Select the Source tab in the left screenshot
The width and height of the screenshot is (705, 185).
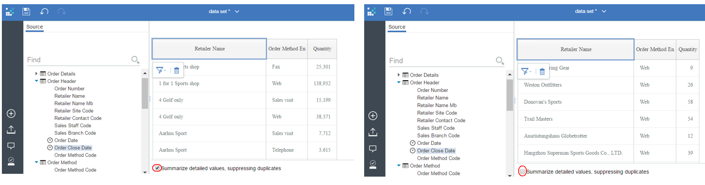tap(35, 27)
